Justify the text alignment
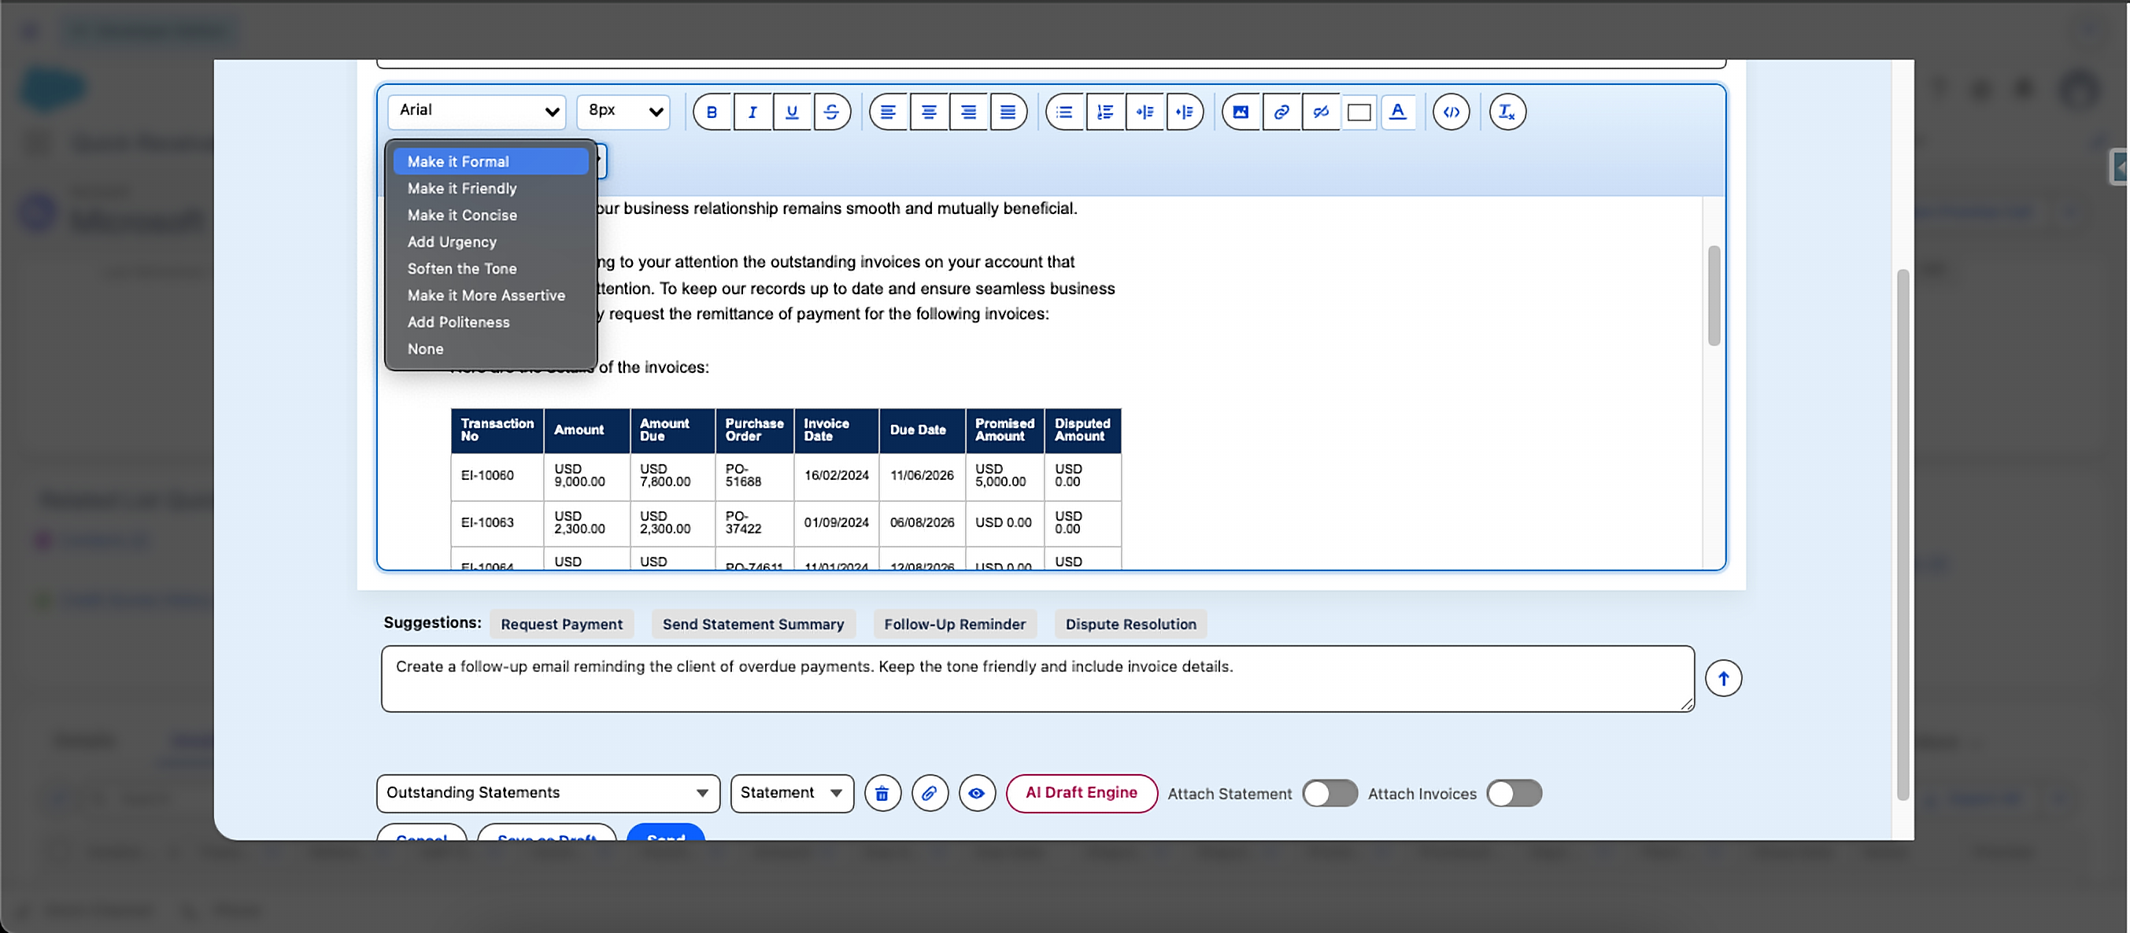The width and height of the screenshot is (2130, 933). (x=1008, y=112)
